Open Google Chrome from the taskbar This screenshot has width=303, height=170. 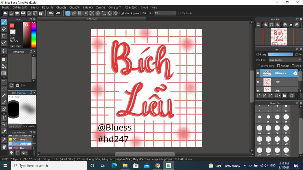[x=158, y=166]
